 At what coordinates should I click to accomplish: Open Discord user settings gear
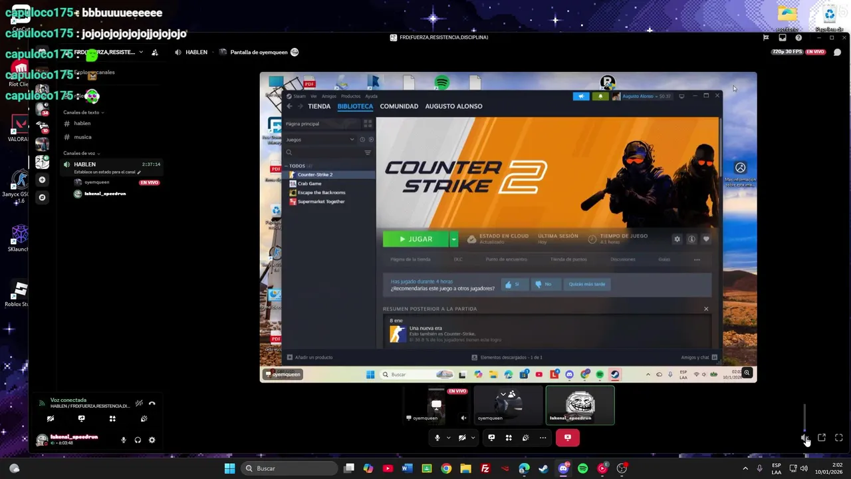(x=152, y=440)
